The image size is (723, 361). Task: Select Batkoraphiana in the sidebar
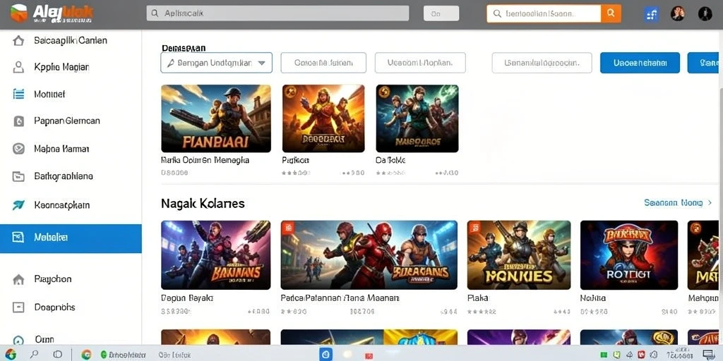(64, 176)
